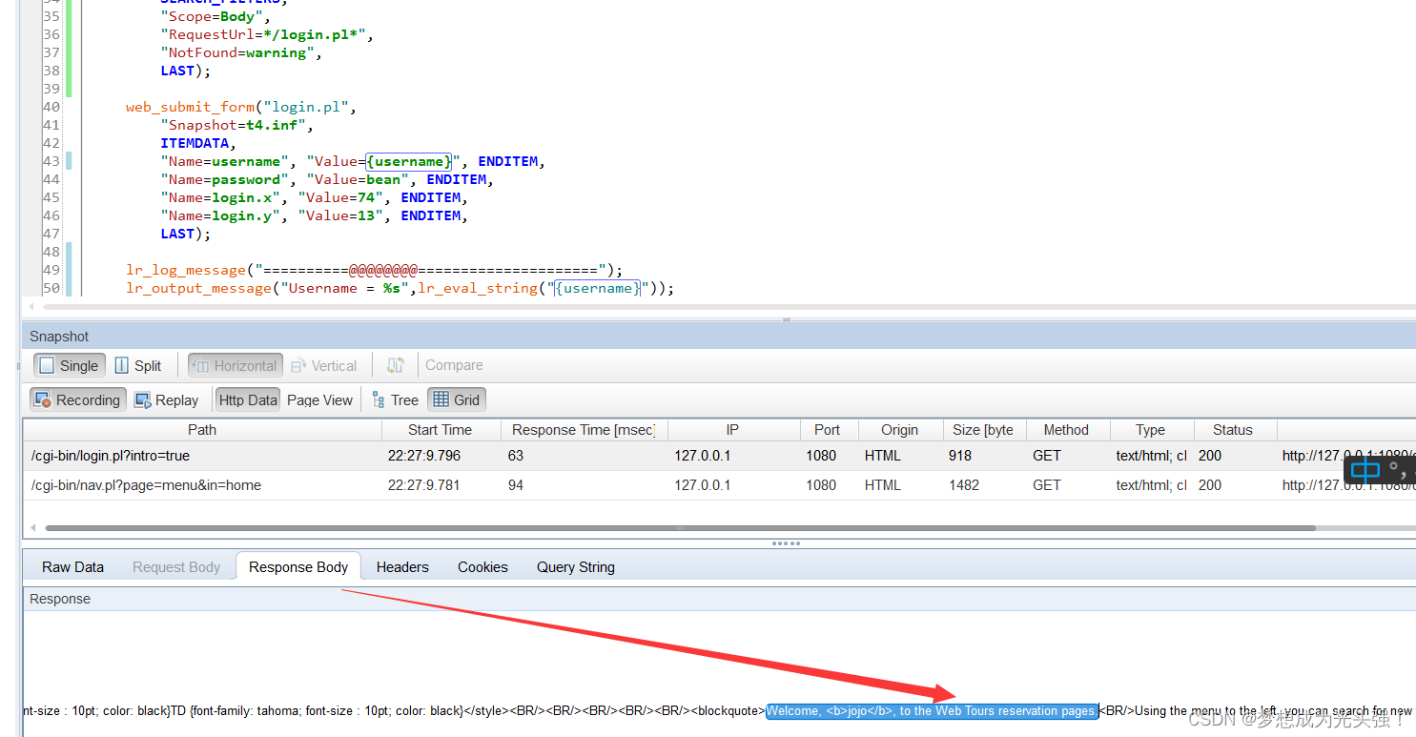Screen dimensions: 1416x737
Task: Open the Headers tab
Action: pyautogui.click(x=402, y=566)
